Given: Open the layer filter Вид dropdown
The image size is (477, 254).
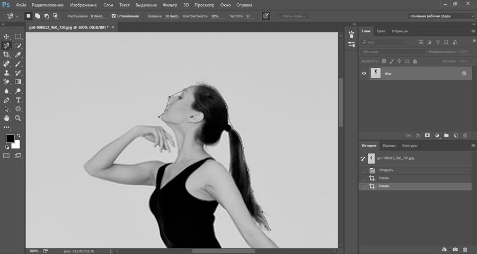Looking at the screenshot, I should 382,42.
